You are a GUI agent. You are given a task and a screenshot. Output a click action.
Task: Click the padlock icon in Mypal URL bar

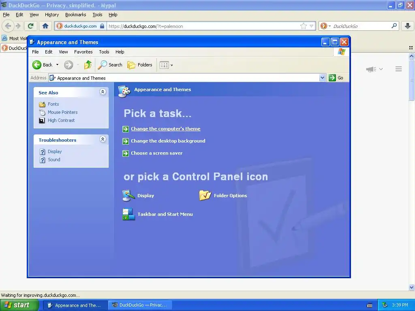(x=102, y=26)
